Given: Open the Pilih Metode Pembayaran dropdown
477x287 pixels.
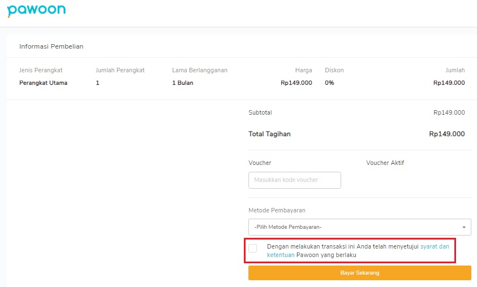Looking at the screenshot, I should click(x=359, y=227).
